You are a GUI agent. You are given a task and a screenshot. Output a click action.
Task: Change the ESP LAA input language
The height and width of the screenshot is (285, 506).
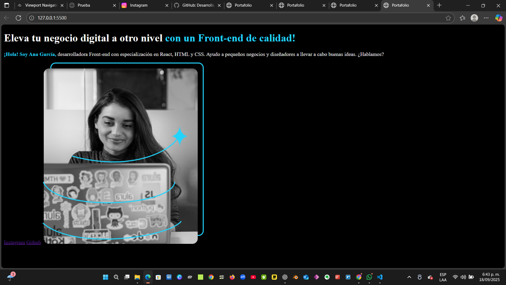pyautogui.click(x=443, y=277)
